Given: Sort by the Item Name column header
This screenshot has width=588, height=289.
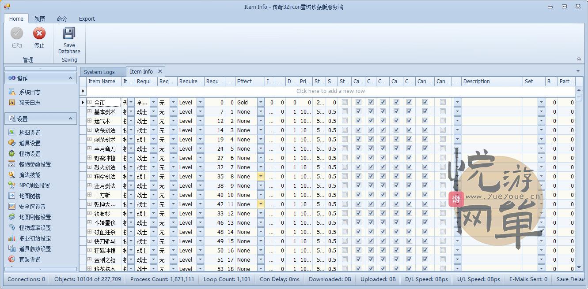Looking at the screenshot, I should [102, 82].
